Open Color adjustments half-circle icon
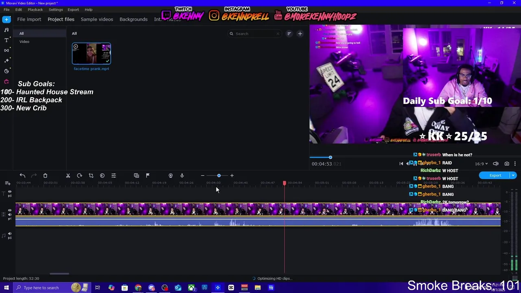Viewport: 521px width, 293px height. click(x=102, y=175)
